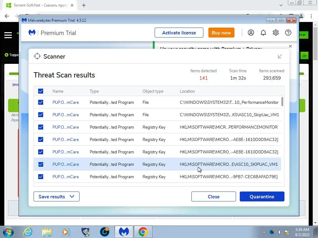
Task: Open the notifications bell in Malwarebytes
Action: click(x=263, y=33)
